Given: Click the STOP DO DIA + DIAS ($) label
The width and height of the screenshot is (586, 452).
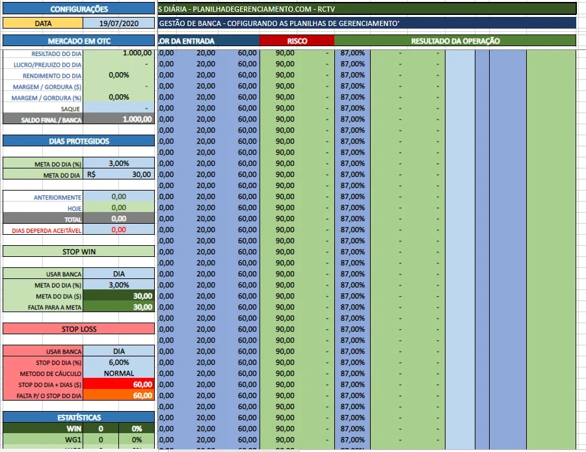Looking at the screenshot, I should (x=49, y=385).
